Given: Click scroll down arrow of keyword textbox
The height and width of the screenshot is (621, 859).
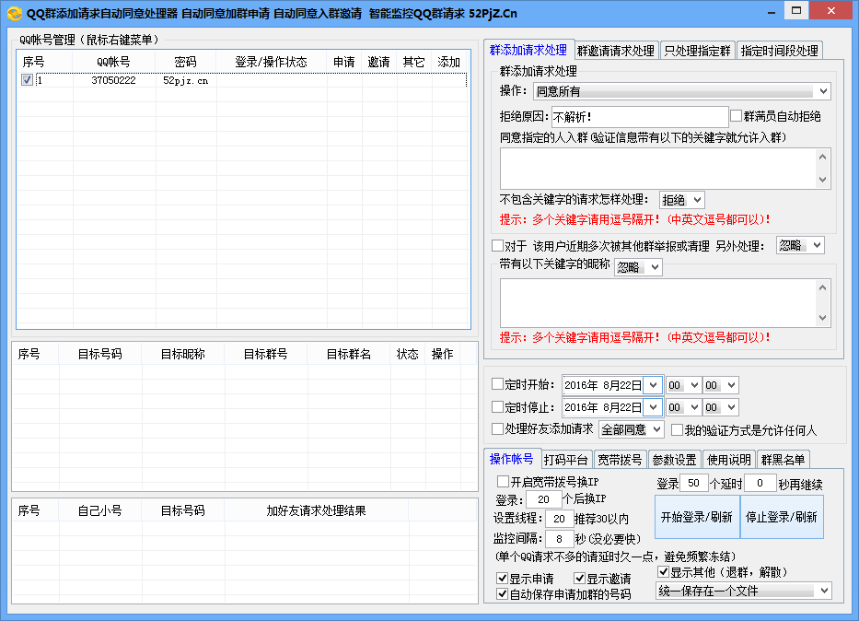Looking at the screenshot, I should pyautogui.click(x=823, y=180).
